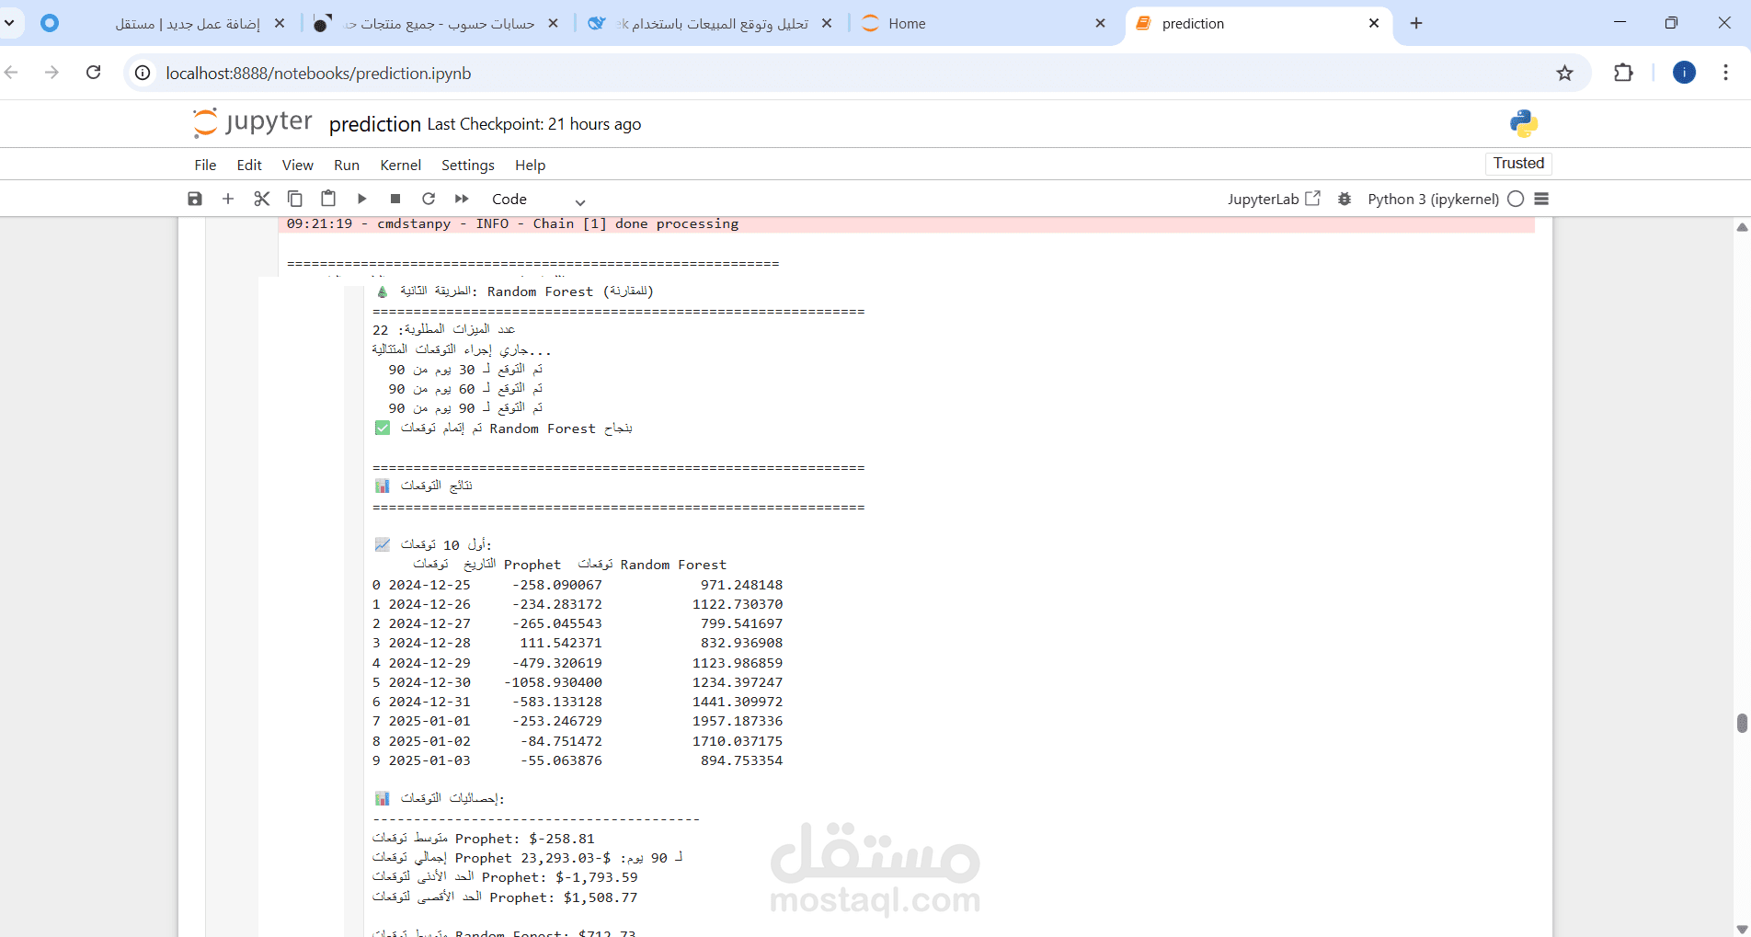Open the Help menu
The width and height of the screenshot is (1751, 937).
[x=530, y=166]
